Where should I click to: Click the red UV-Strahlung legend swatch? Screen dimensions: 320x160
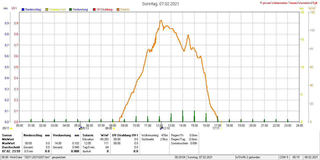(x=94, y=9)
